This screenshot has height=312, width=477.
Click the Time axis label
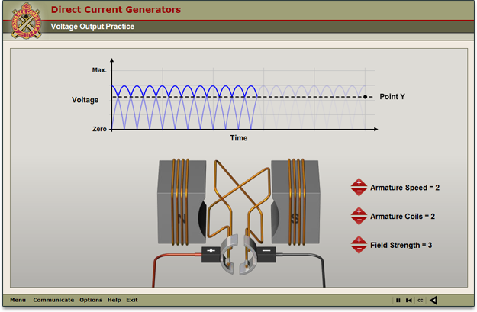pos(239,138)
